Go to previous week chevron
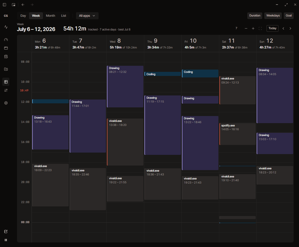This screenshot has width=299, height=247. click(x=283, y=28)
